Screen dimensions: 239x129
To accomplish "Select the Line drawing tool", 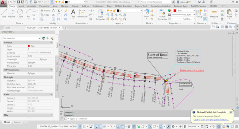I will (4, 13).
